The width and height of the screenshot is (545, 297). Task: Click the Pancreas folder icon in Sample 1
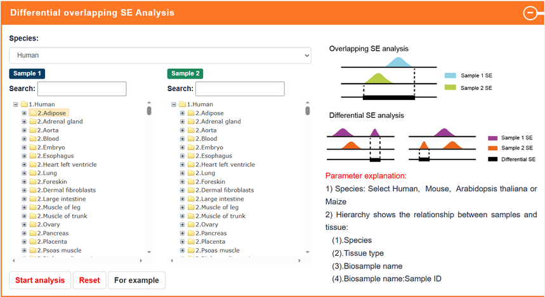point(32,233)
